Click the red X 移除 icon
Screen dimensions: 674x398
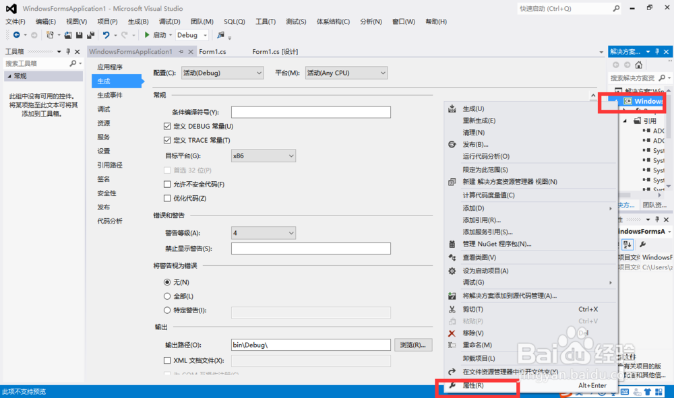[x=452, y=333]
